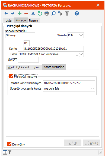This screenshot has height=157, width=105.
Task: Open help with question mark icon
Action: pyautogui.click(x=77, y=13)
